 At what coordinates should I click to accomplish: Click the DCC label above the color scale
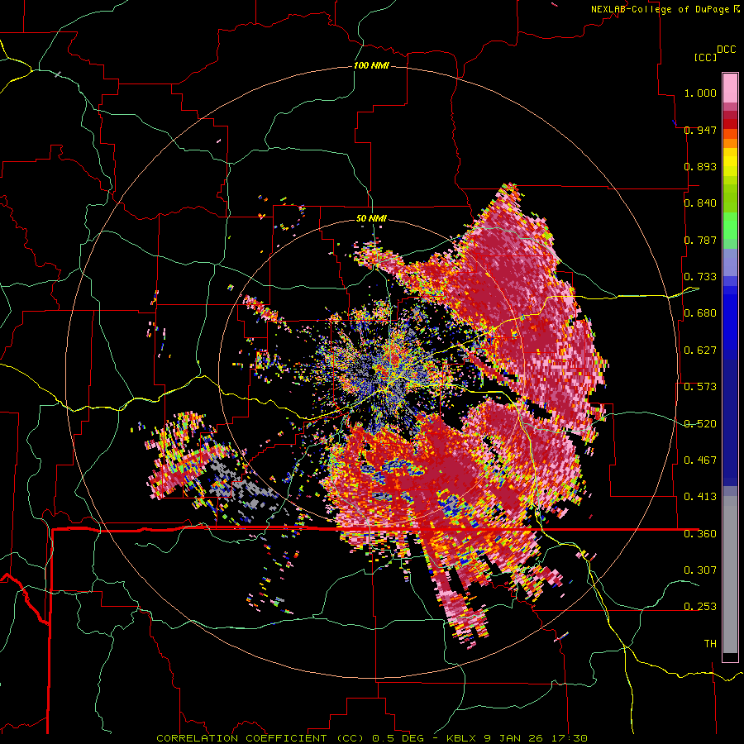(x=727, y=50)
